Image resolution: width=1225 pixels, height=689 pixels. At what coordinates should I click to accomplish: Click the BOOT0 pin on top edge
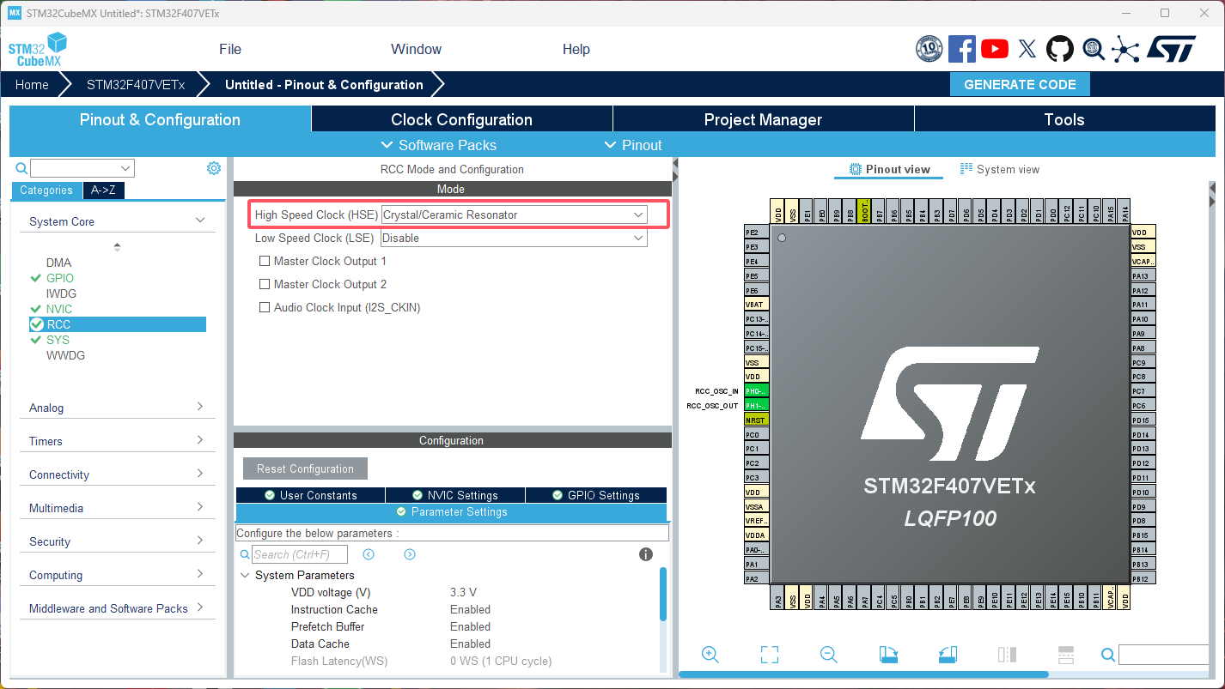click(x=864, y=211)
